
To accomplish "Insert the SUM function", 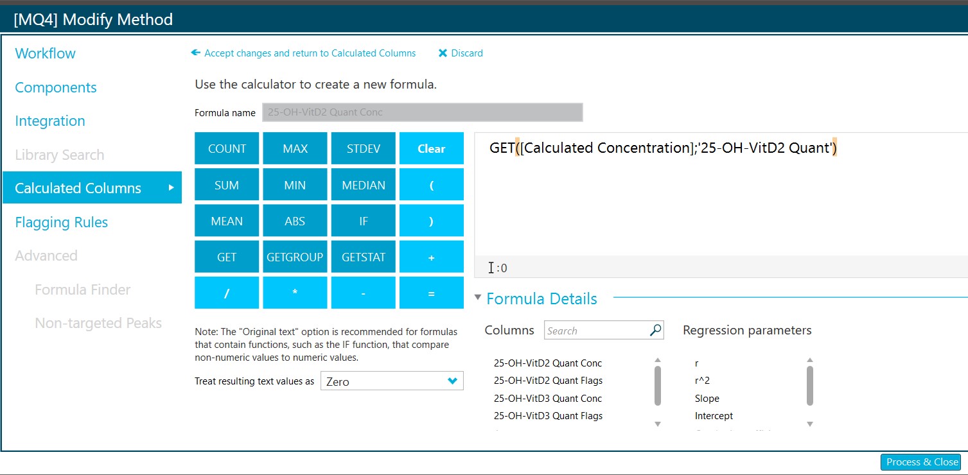I will point(227,185).
